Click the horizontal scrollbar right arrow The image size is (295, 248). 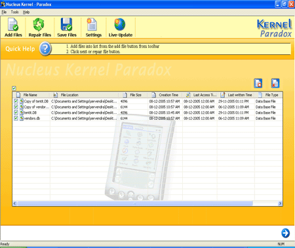click(x=280, y=204)
